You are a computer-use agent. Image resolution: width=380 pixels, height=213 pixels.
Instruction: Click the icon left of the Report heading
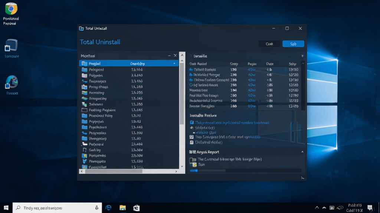tap(193, 152)
